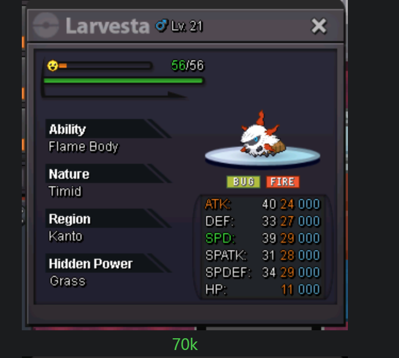
Task: Click the ATK stat row label
Action: click(218, 204)
